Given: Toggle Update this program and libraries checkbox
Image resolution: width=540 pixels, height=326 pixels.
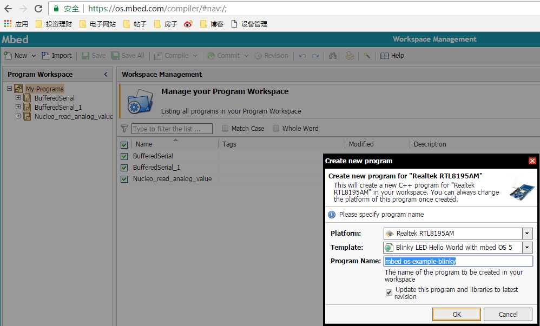Looking at the screenshot, I should (389, 292).
